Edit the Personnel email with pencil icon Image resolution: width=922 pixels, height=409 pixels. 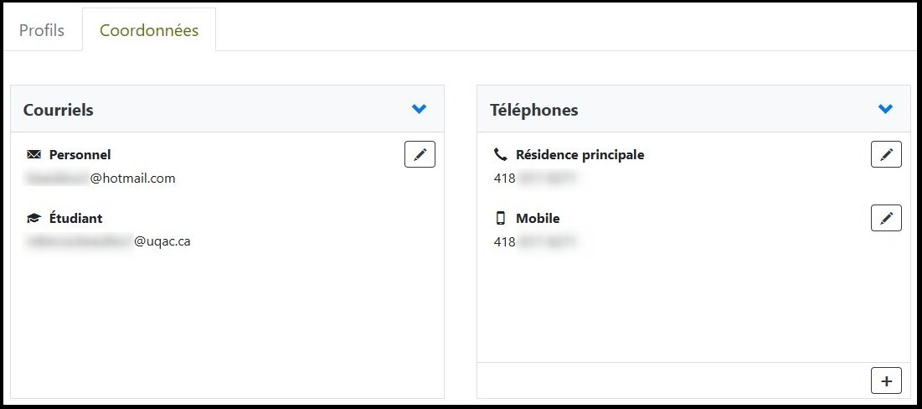pyautogui.click(x=420, y=154)
